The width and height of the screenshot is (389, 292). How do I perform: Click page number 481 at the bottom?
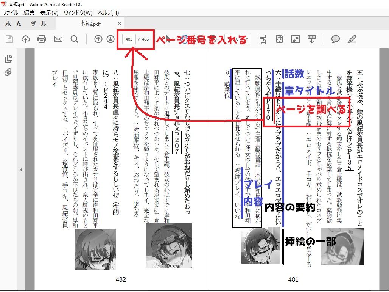(293, 279)
